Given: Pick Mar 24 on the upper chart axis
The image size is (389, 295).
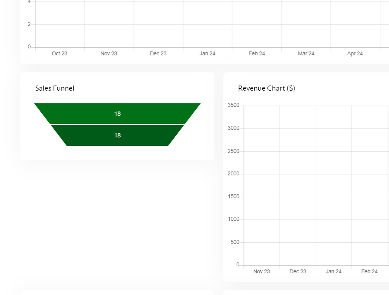Looking at the screenshot, I should (306, 53).
